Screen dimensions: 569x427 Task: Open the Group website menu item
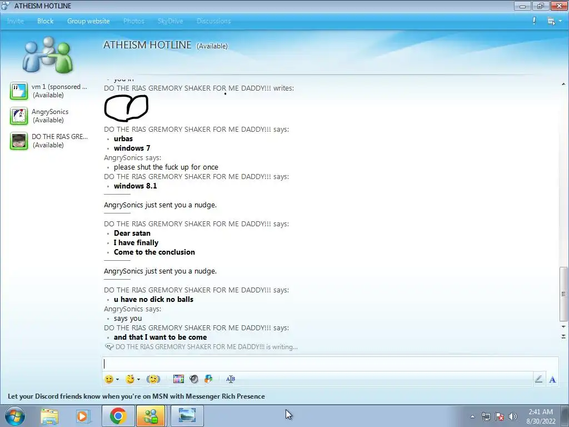coord(88,21)
